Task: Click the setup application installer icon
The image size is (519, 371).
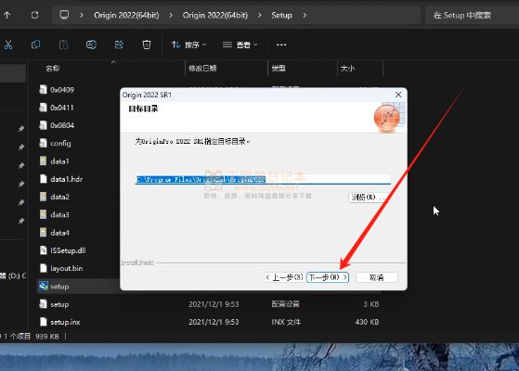Action: 44,286
